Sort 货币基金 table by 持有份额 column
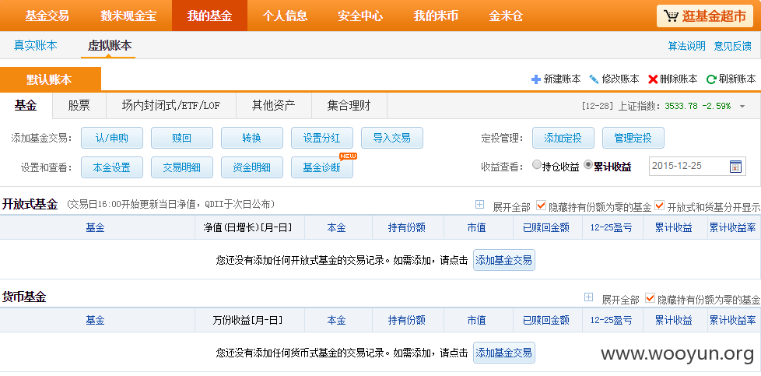Image resolution: width=761 pixels, height=376 pixels. pyautogui.click(x=407, y=320)
